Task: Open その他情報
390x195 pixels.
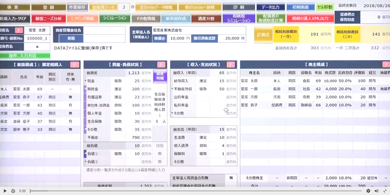Action: point(146,19)
